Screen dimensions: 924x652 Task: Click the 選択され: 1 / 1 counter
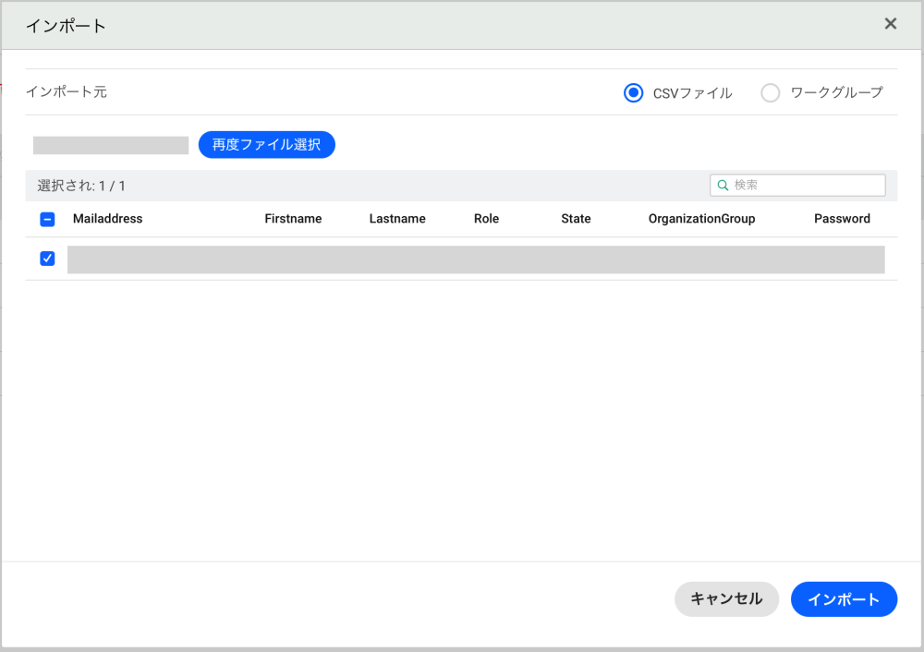(x=81, y=186)
